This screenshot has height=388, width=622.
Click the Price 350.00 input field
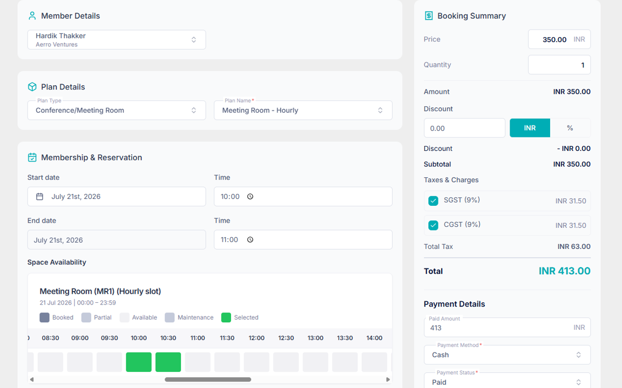click(x=559, y=39)
